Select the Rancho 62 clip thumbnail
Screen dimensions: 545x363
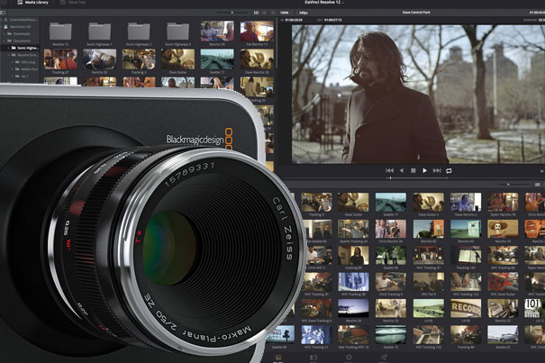[428, 229]
